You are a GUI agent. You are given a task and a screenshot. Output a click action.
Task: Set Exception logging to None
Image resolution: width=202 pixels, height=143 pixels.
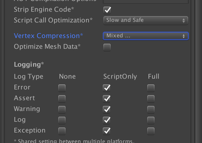tap(62, 131)
